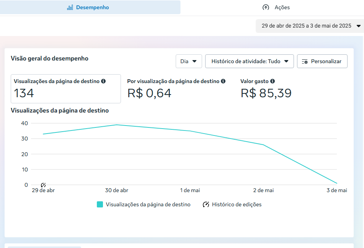The image size is (364, 248).
Task: Expand the Dia granularity dropdown
Action: (x=189, y=61)
